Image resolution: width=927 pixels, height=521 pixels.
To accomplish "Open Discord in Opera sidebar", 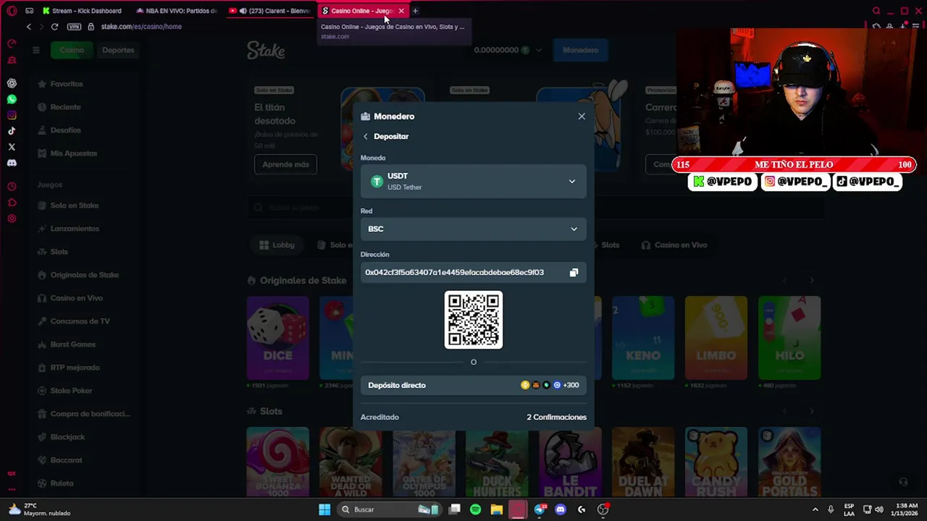I will tap(12, 163).
